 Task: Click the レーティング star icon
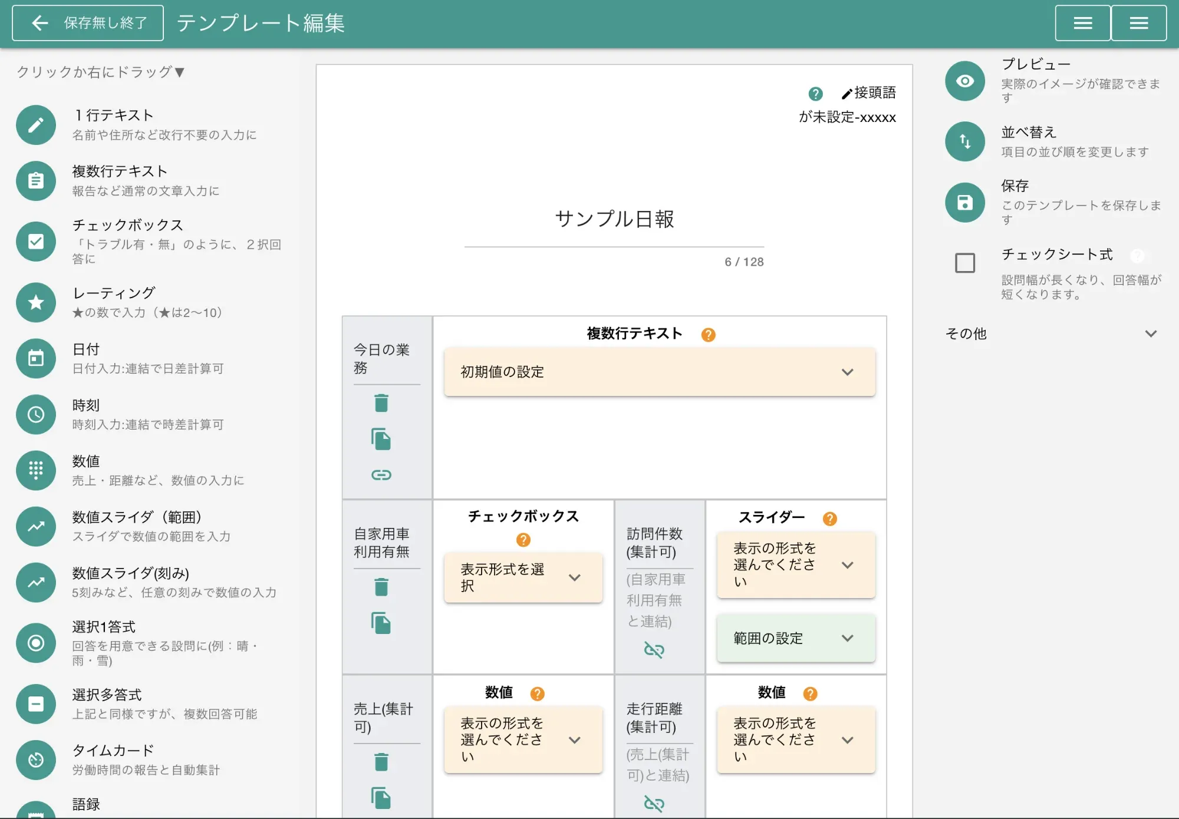tap(36, 302)
